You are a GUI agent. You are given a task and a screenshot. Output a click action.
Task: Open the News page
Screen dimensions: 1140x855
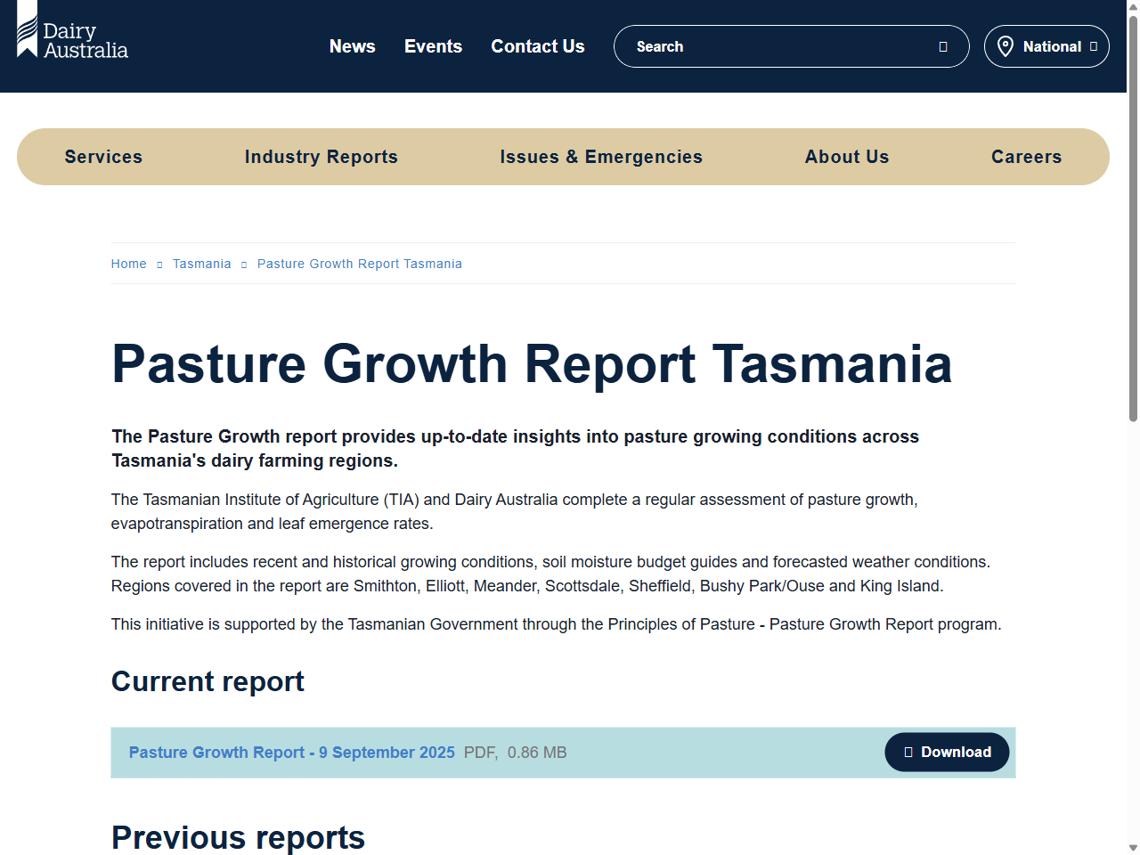[353, 46]
